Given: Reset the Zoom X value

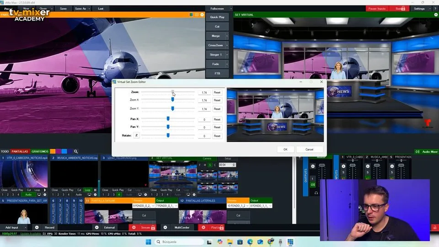Looking at the screenshot, I should tap(217, 100).
